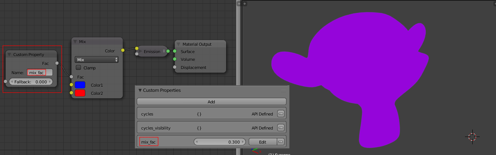Click the Emission output socket
Screen dimensions: 496x155
(x=168, y=51)
